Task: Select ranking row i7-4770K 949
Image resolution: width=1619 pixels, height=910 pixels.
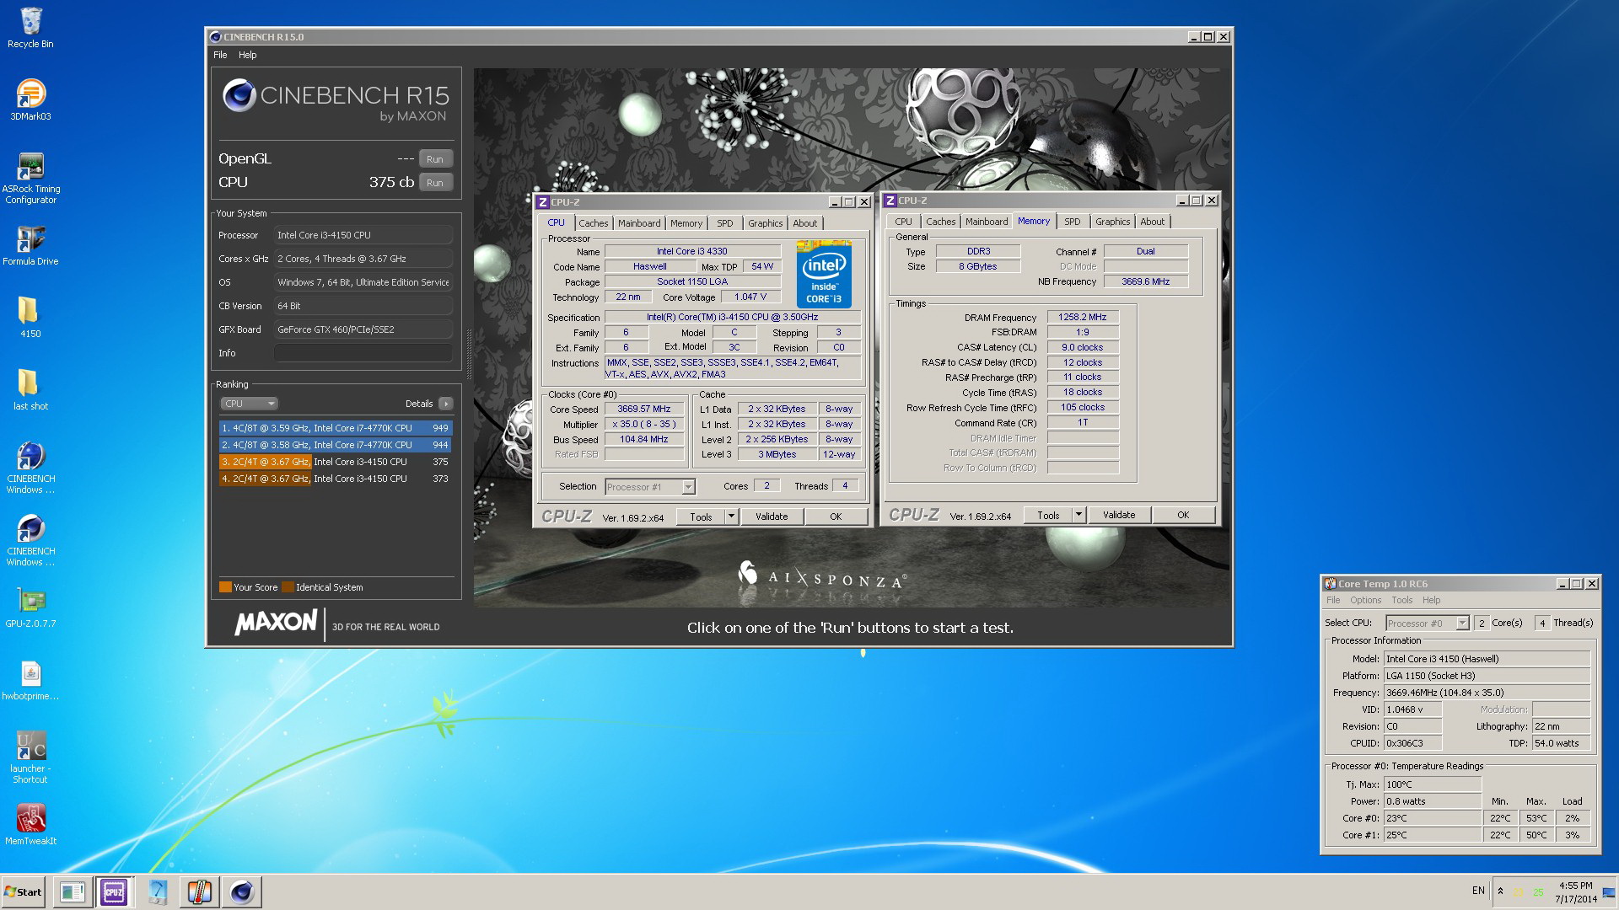Action: point(335,428)
